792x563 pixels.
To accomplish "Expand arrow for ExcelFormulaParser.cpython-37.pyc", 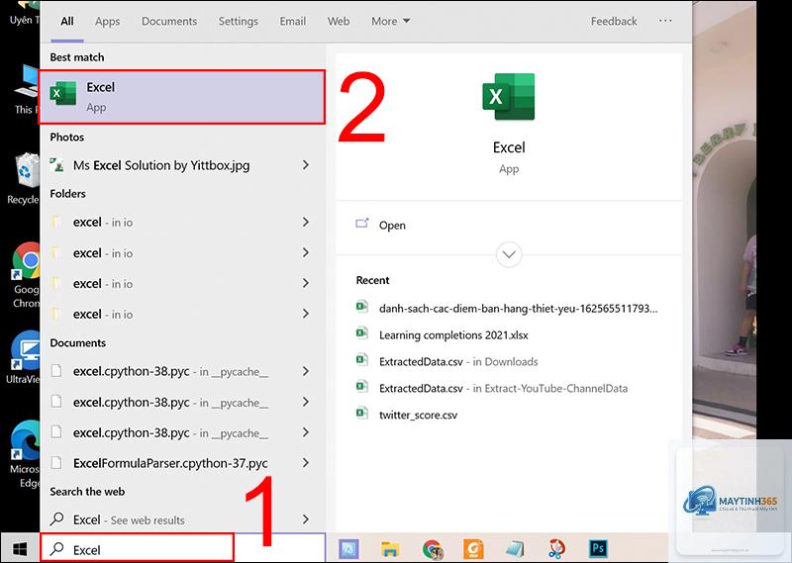I will (x=306, y=463).
